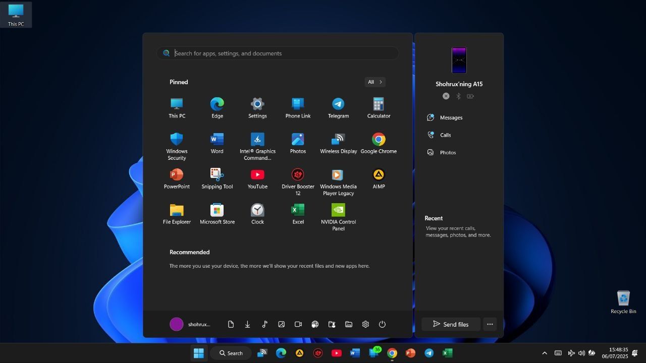Open the Personal folder shortcut in Start footer
The width and height of the screenshot is (646, 363).
tap(332, 324)
